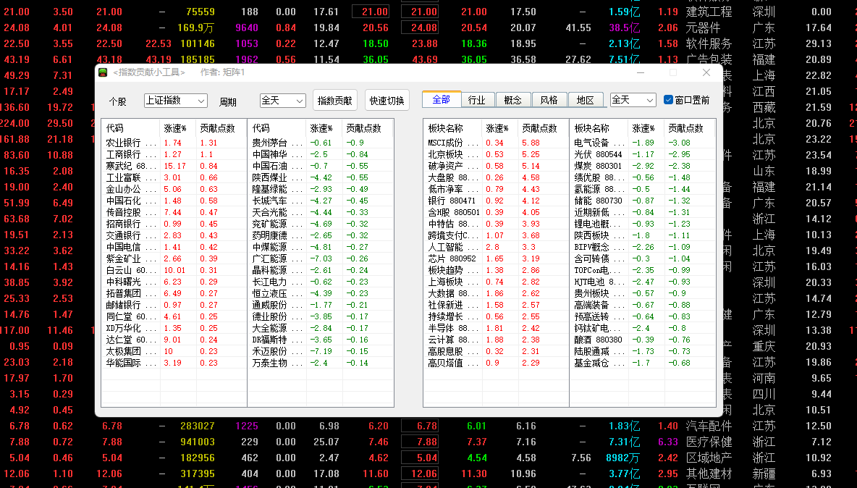Select the 电气设备 sector row
Viewport: 857px width, 488px height.
pos(642,143)
